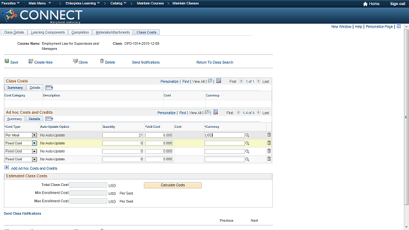The width and height of the screenshot is (409, 230).
Task: Click the add row plus icon for Ad hoc Costs
Action: tap(7, 167)
